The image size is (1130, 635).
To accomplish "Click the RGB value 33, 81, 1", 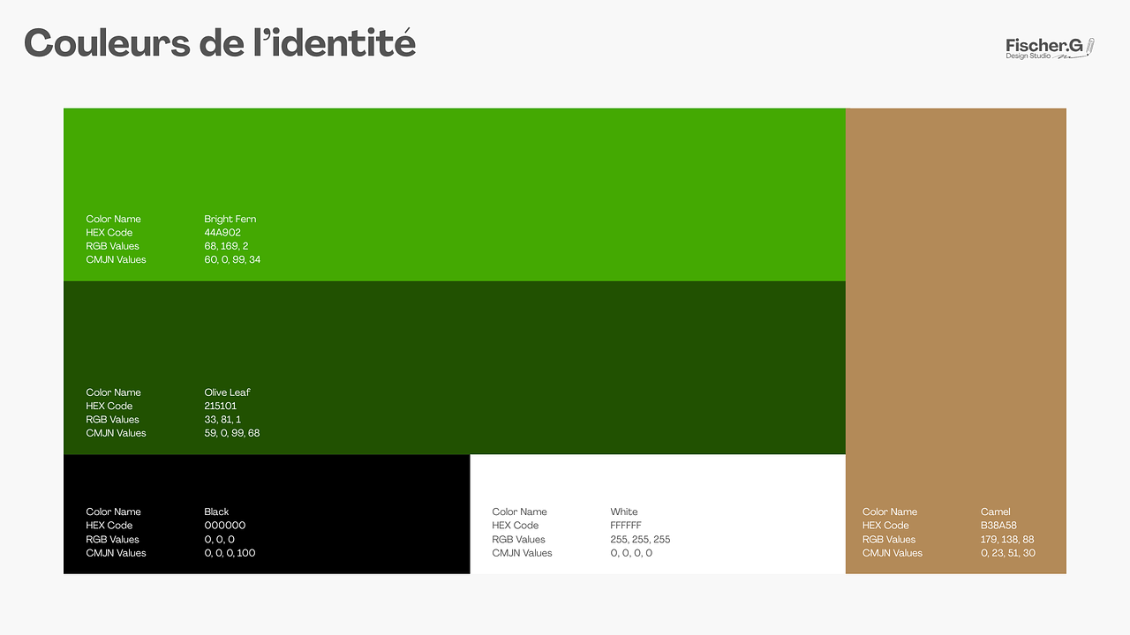I will (222, 420).
